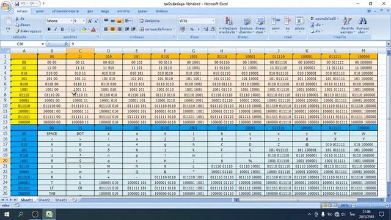391x220 pixels.
Task: Align cell text right
Action: 119,29
